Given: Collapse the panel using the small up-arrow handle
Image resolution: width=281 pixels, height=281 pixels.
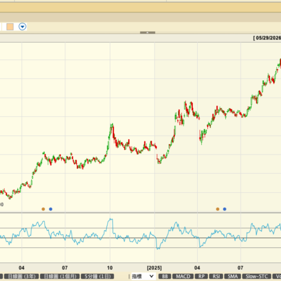Looking at the screenshot, I should [x=147, y=33].
